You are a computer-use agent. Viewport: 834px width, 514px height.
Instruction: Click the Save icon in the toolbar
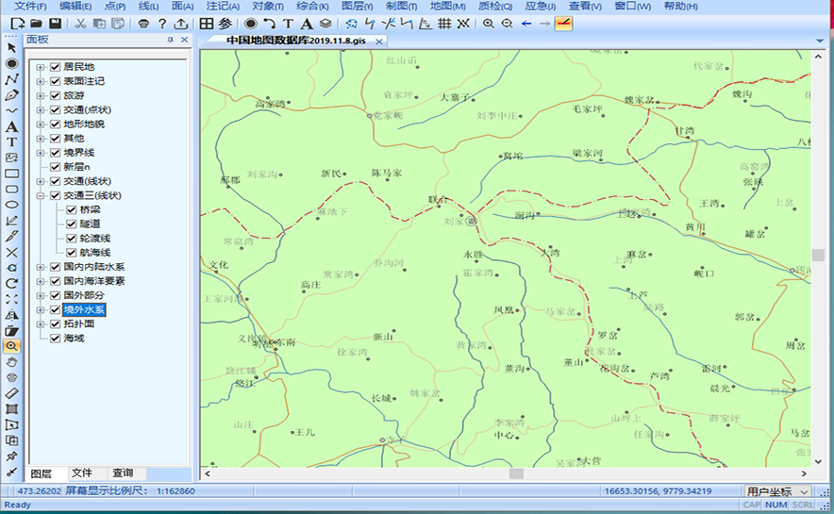click(x=56, y=23)
